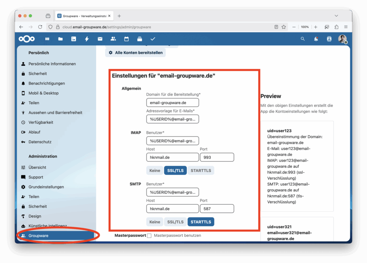Open the Photos app icon
The height and width of the screenshot is (263, 367).
(73, 39)
